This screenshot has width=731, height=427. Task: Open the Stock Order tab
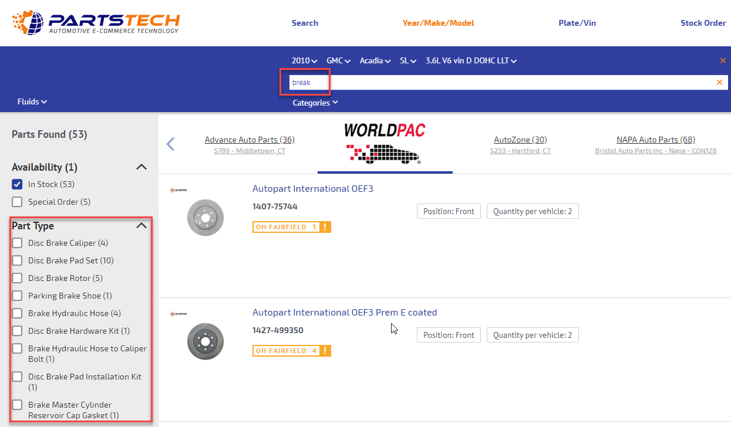(703, 23)
